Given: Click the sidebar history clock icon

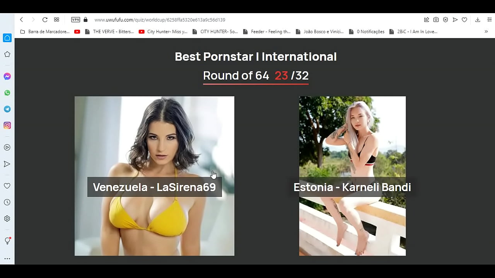Looking at the screenshot, I should click(7, 202).
